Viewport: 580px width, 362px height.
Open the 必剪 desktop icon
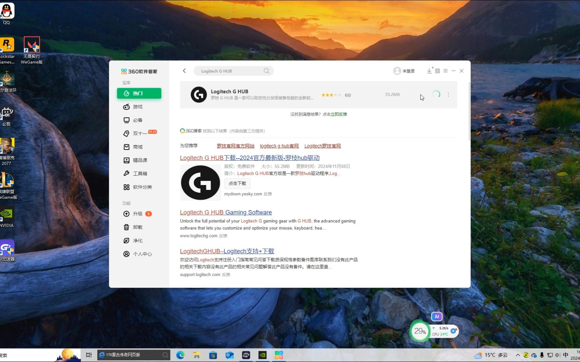[x=7, y=116]
